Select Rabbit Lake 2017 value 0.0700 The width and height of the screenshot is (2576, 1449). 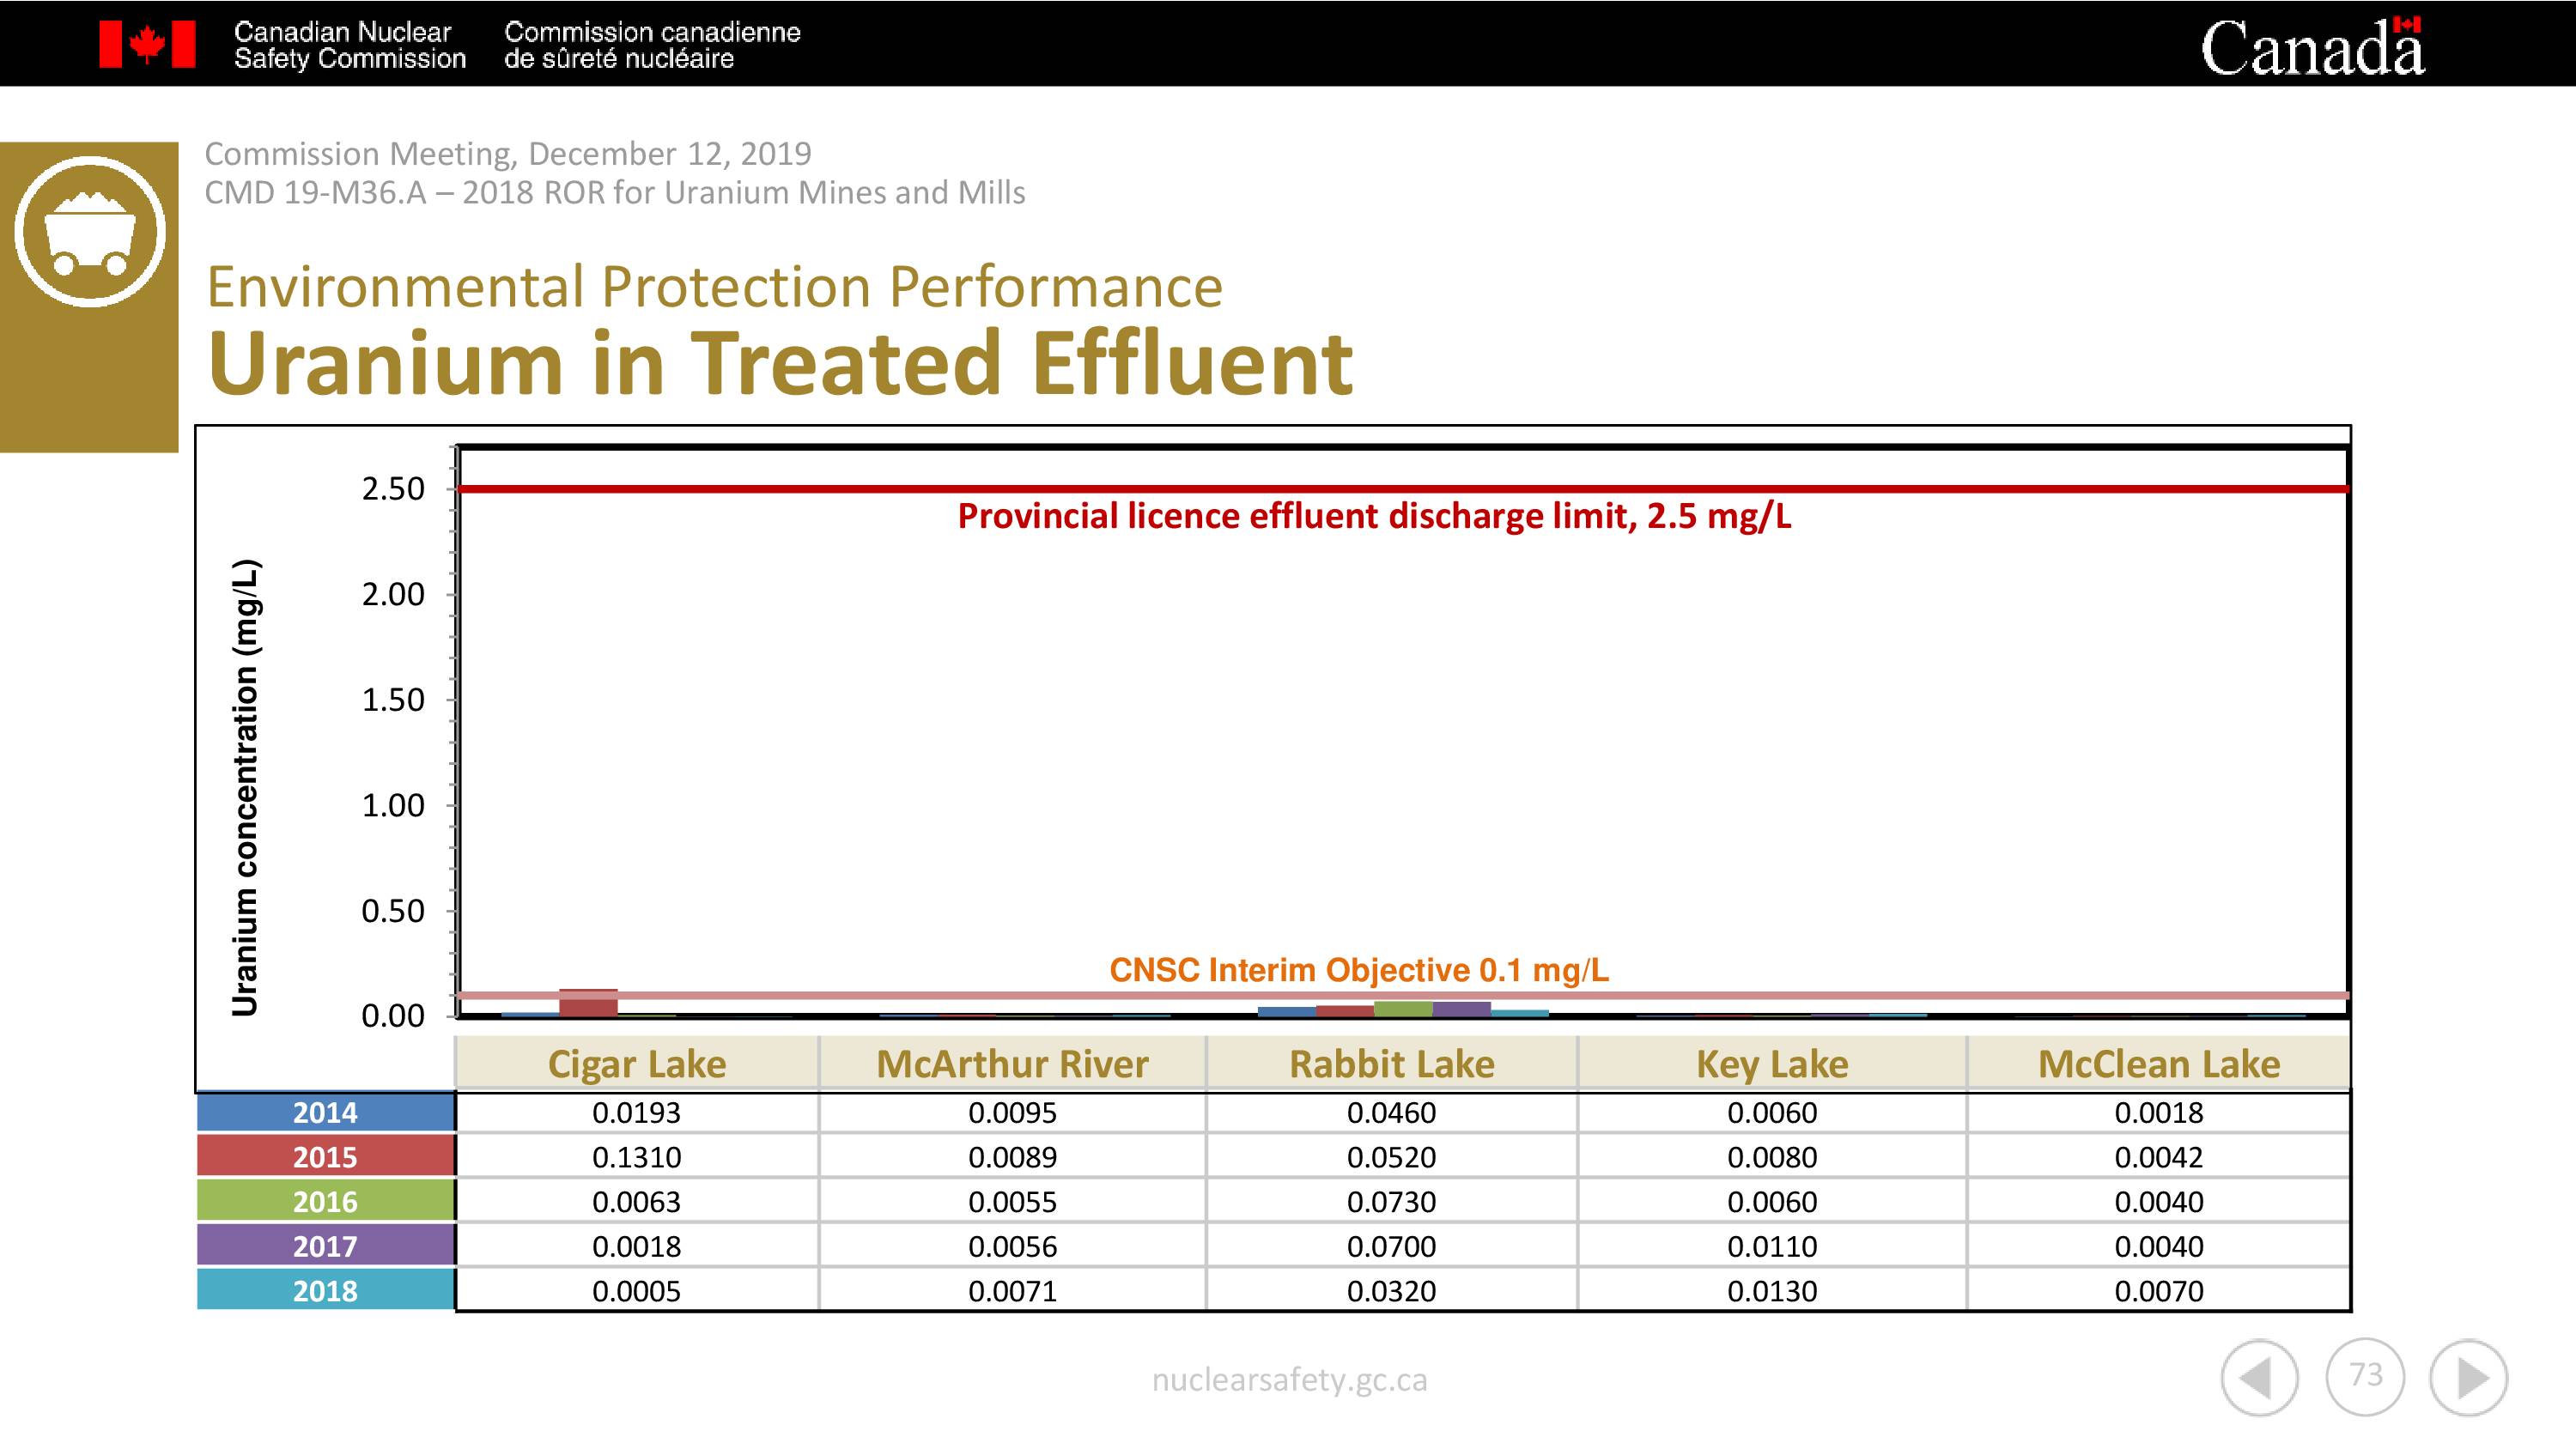[x=1392, y=1246]
